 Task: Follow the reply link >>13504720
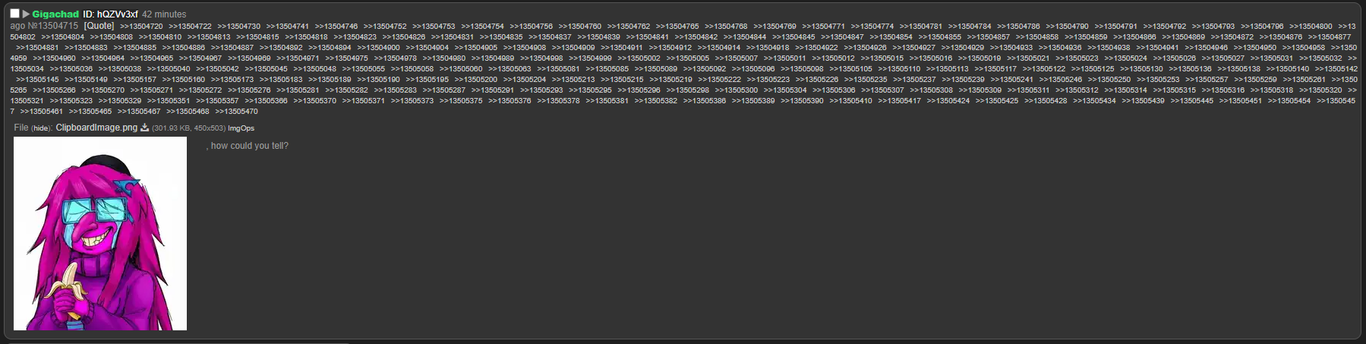pyautogui.click(x=141, y=27)
